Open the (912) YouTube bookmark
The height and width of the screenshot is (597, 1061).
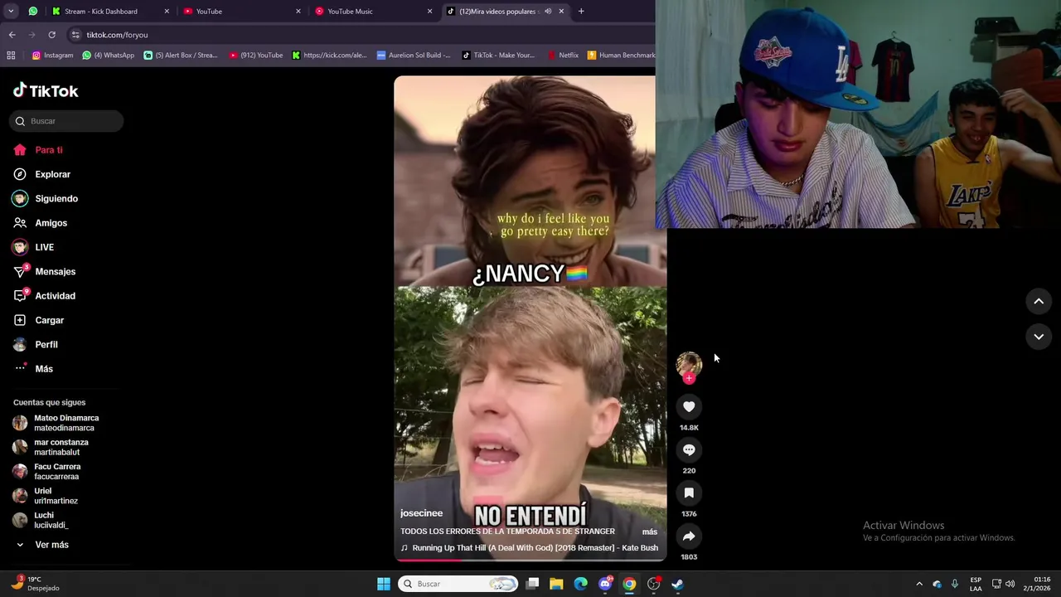(256, 56)
